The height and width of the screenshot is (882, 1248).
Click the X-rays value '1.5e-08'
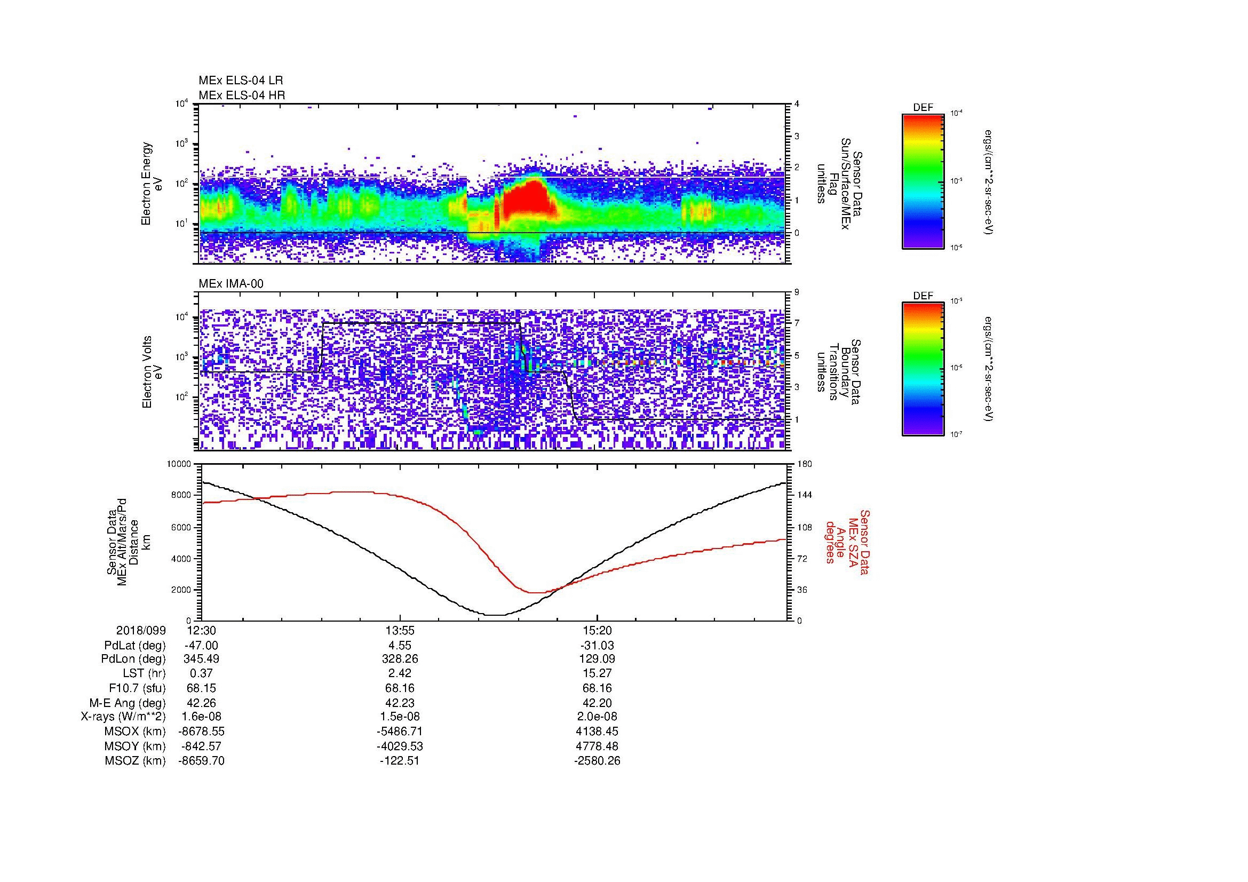pos(400,717)
